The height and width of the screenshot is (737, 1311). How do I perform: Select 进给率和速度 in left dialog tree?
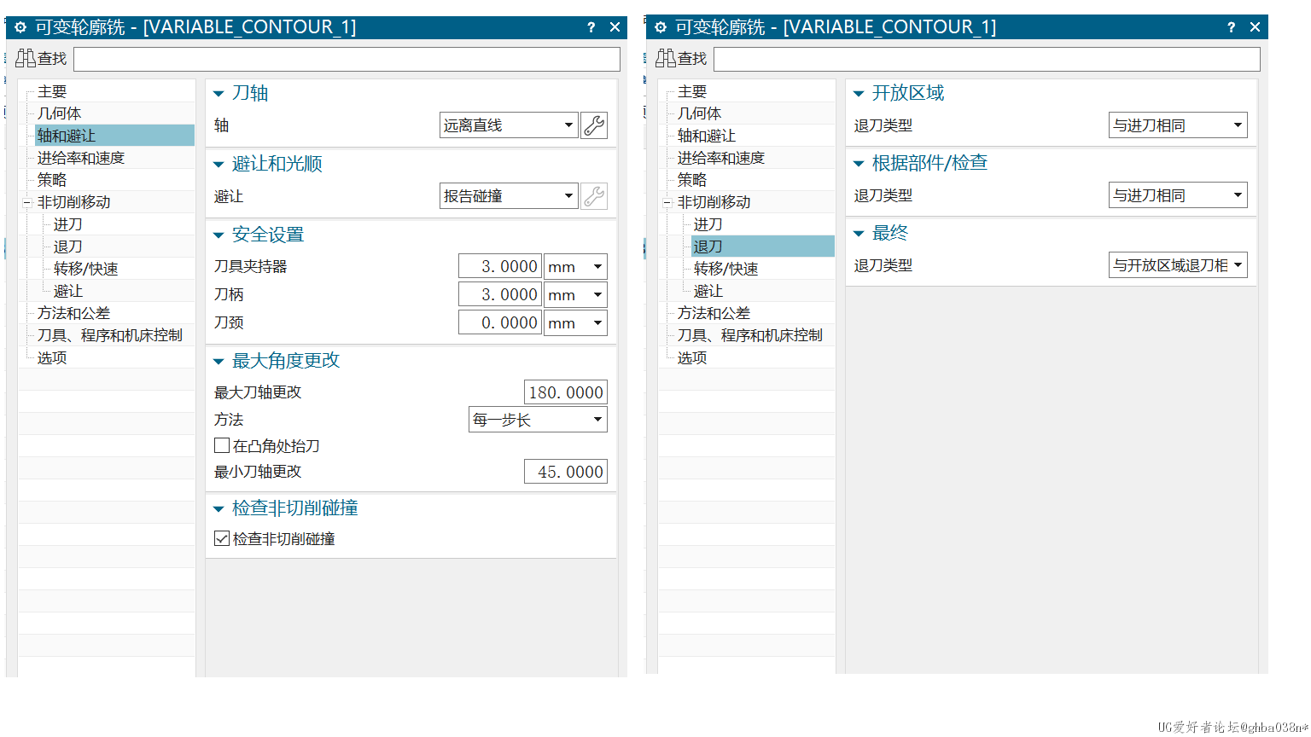[x=81, y=158]
